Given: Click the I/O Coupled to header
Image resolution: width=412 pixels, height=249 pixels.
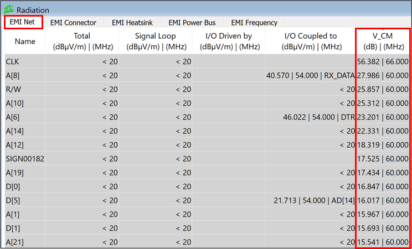Looking at the screenshot, I should click(x=310, y=41).
